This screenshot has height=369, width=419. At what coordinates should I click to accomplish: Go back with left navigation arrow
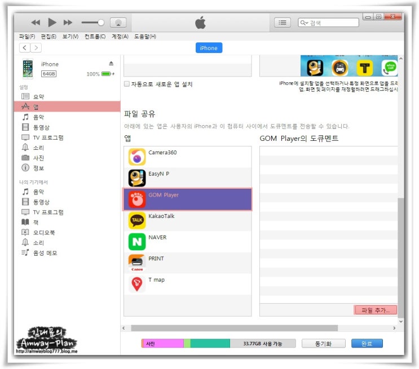click(x=25, y=48)
